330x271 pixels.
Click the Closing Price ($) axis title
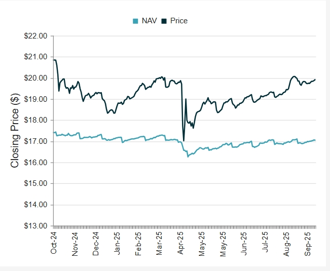click(15, 131)
